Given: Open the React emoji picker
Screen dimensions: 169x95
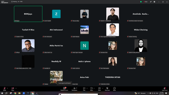Looking at the screenshot, I should [x=92, y=89].
